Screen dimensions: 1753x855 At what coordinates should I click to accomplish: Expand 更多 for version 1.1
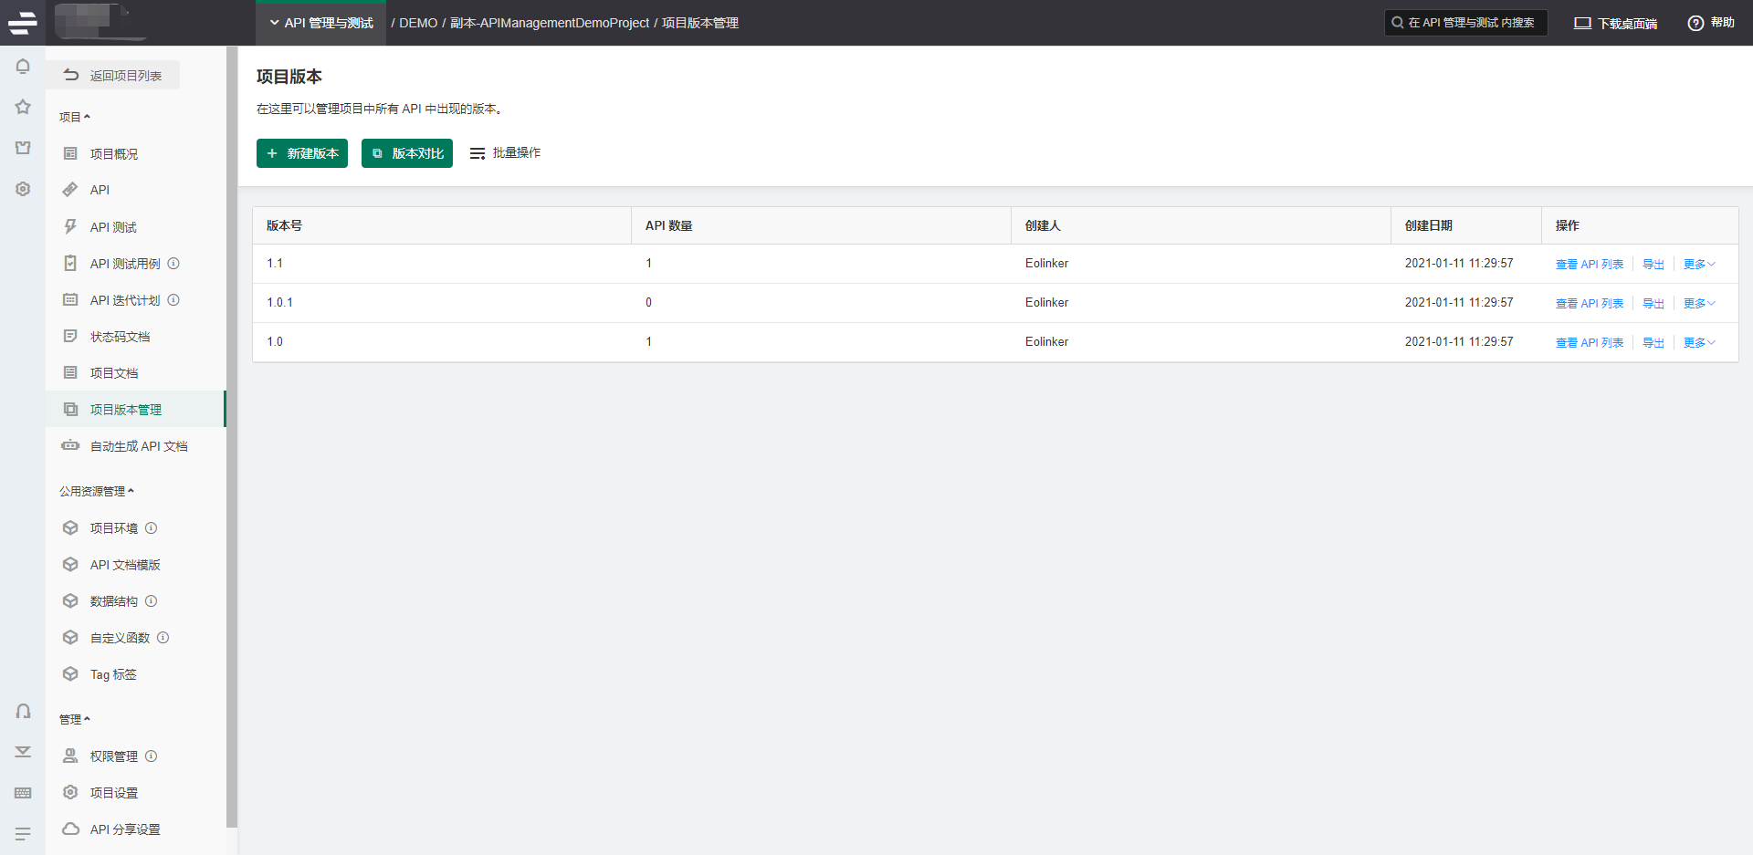pyautogui.click(x=1699, y=265)
